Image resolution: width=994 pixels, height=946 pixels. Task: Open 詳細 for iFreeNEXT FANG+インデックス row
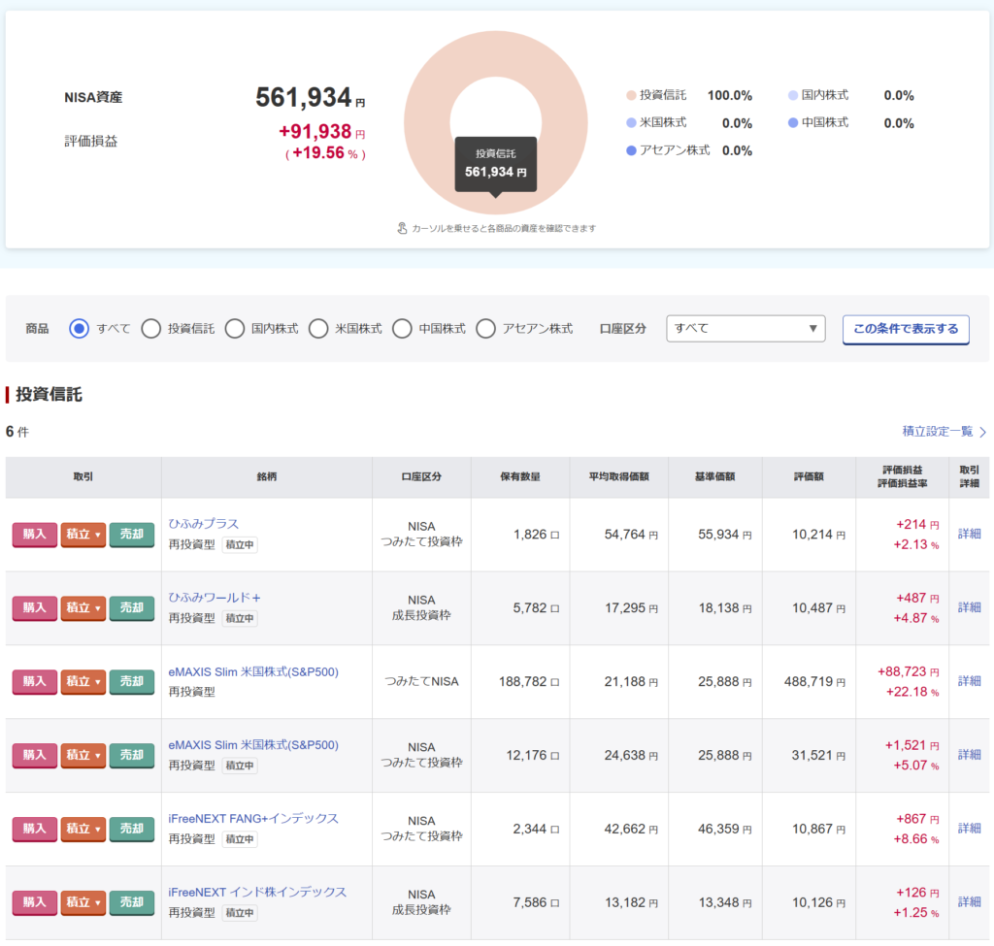tap(969, 829)
